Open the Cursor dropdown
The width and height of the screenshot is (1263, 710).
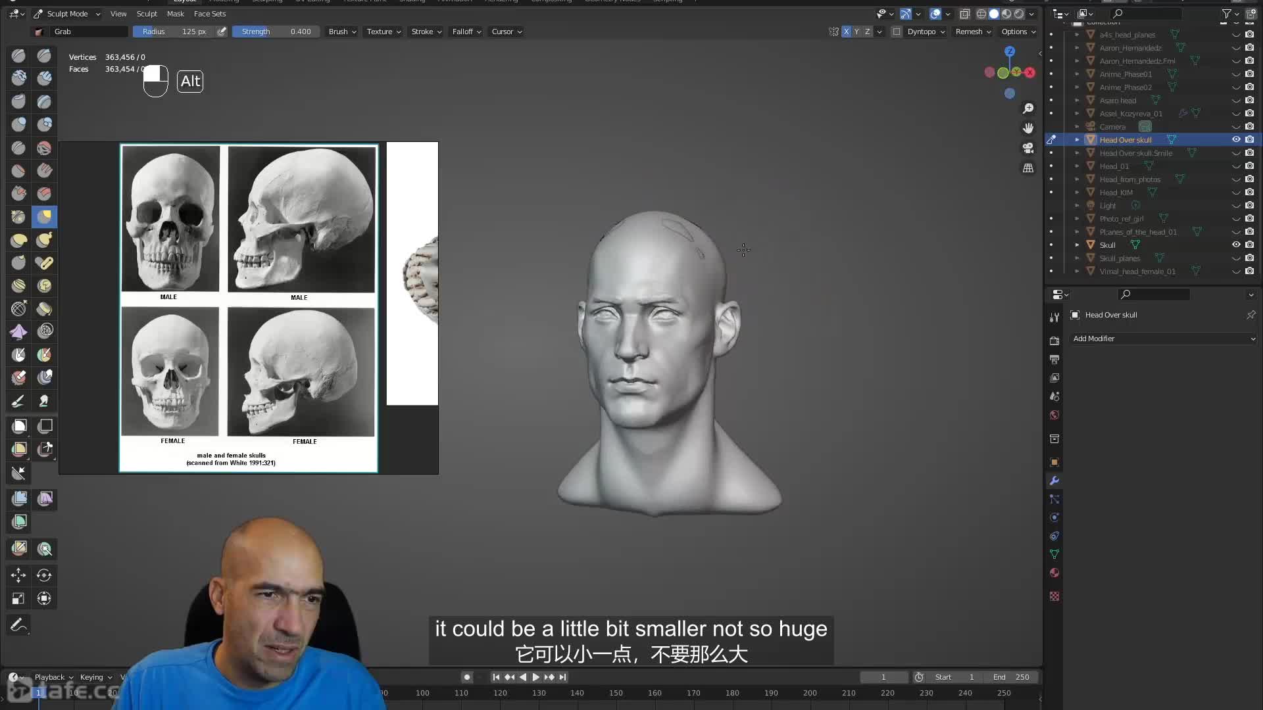coord(507,32)
